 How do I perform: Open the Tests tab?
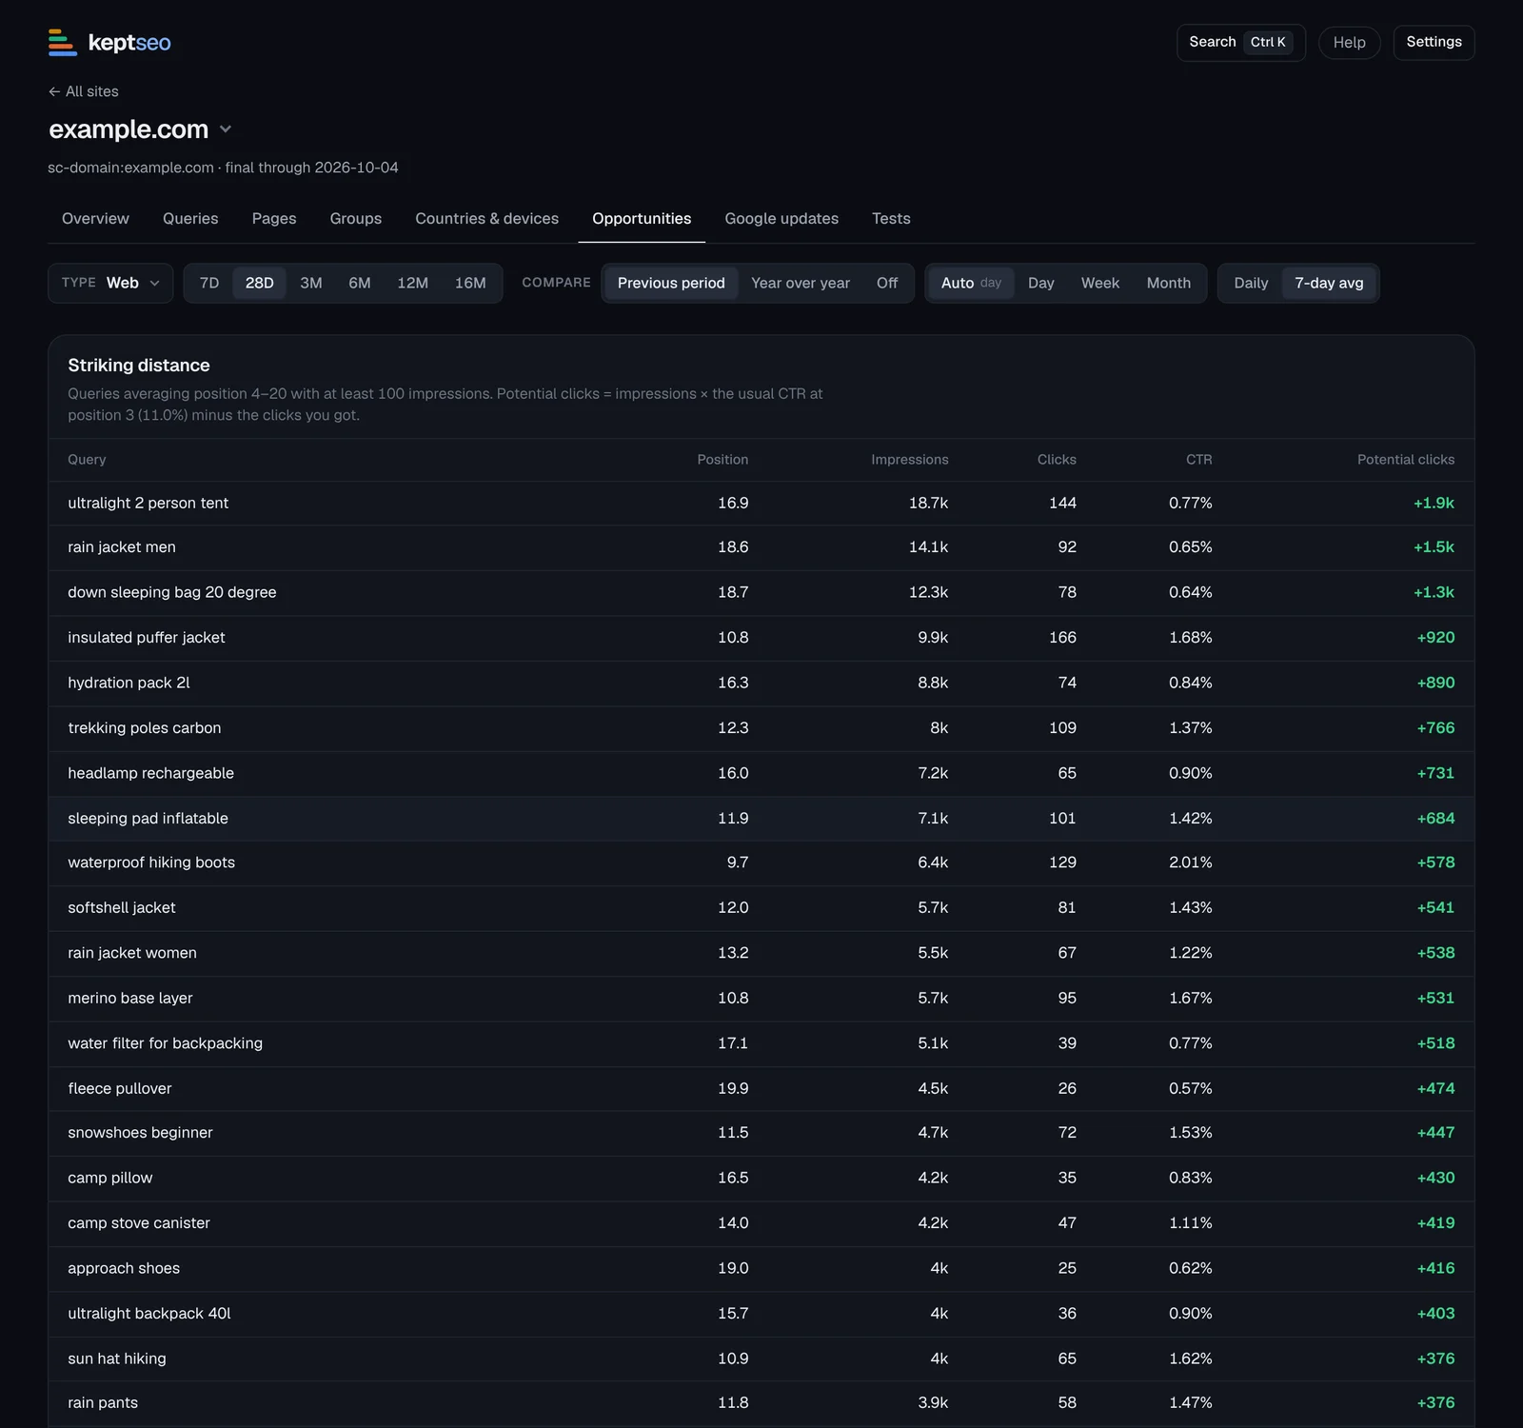(891, 219)
